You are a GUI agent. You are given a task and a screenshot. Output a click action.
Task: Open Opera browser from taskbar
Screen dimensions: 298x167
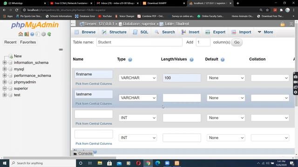138,163
